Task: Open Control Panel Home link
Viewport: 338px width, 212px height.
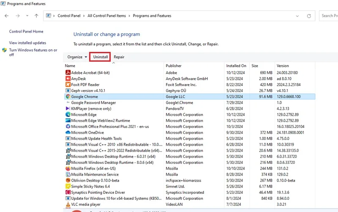Action: pos(26,31)
